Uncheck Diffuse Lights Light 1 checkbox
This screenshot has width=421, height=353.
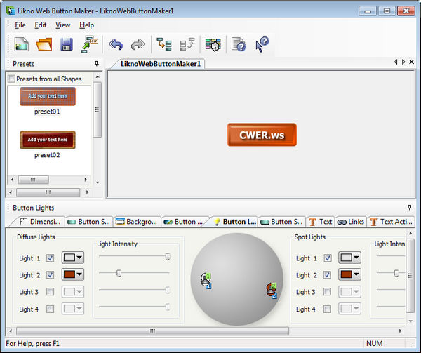pos(51,258)
